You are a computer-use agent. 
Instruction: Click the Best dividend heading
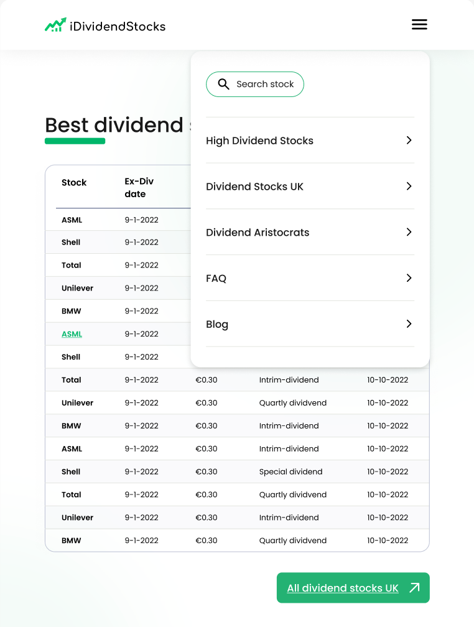(x=114, y=125)
